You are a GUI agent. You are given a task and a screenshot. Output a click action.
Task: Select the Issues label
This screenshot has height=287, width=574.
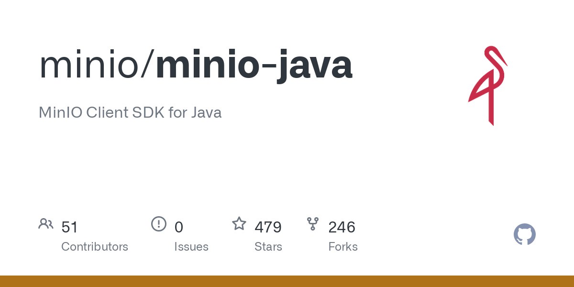(191, 247)
